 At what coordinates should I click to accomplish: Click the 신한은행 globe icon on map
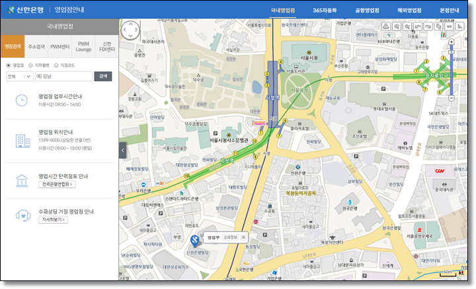pyautogui.click(x=298, y=167)
